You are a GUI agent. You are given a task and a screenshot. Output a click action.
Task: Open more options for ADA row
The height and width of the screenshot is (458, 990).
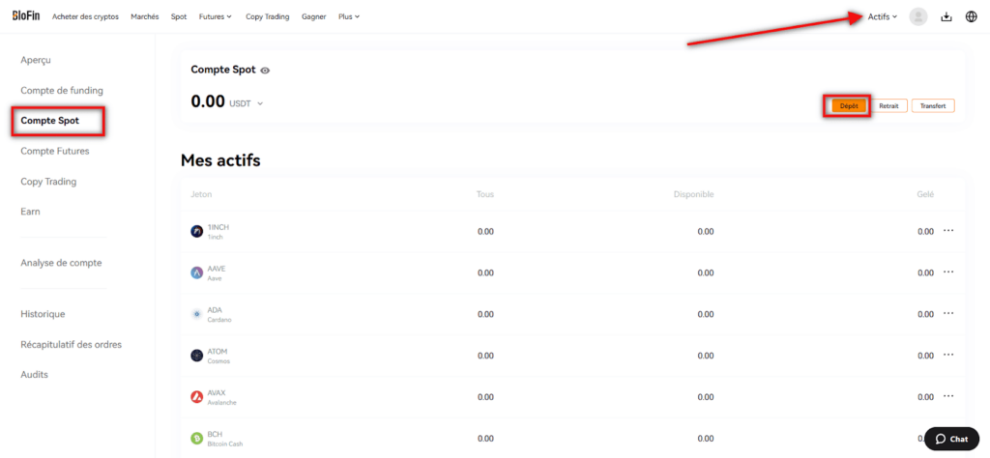pyautogui.click(x=948, y=314)
